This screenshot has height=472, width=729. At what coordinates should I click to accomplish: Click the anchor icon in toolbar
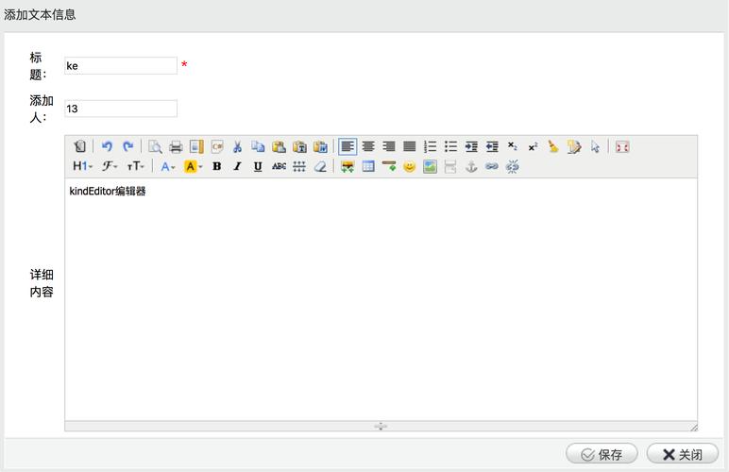point(471,167)
